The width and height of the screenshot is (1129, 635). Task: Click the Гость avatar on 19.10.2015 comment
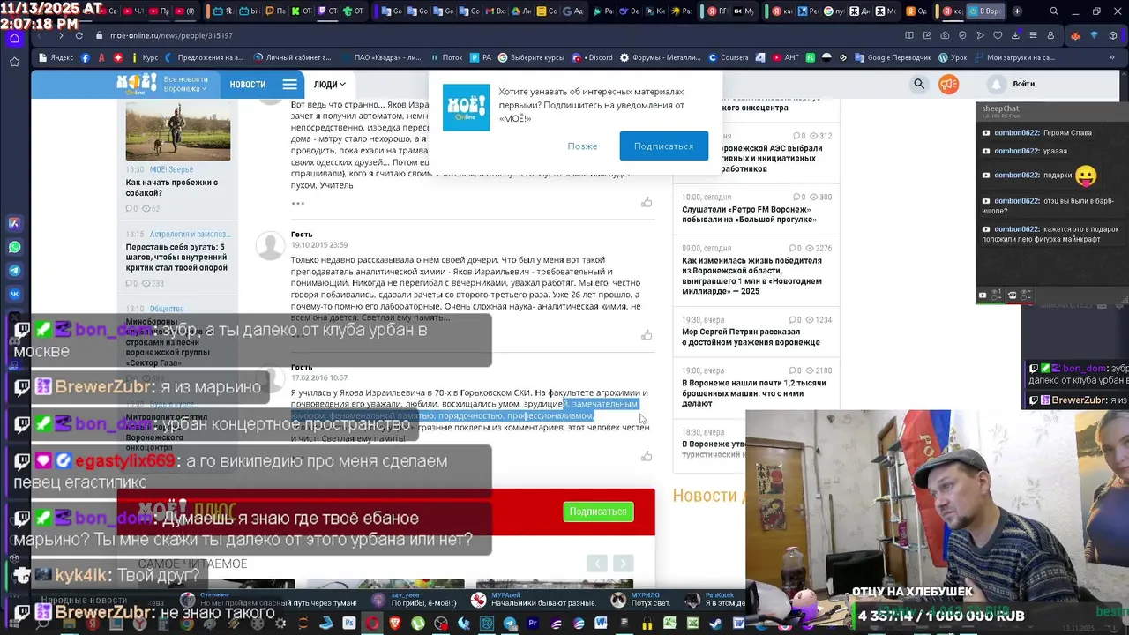(x=270, y=245)
